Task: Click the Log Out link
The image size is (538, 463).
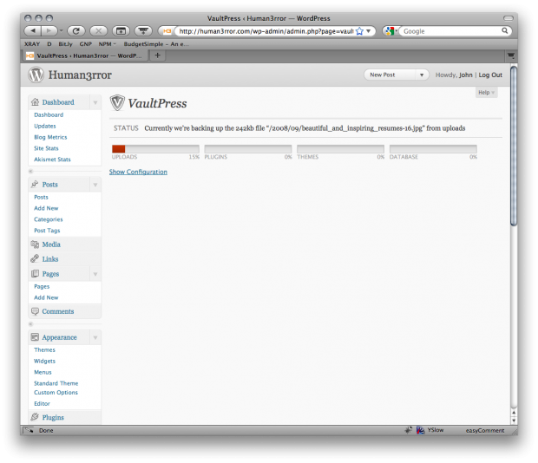Action: [x=490, y=75]
